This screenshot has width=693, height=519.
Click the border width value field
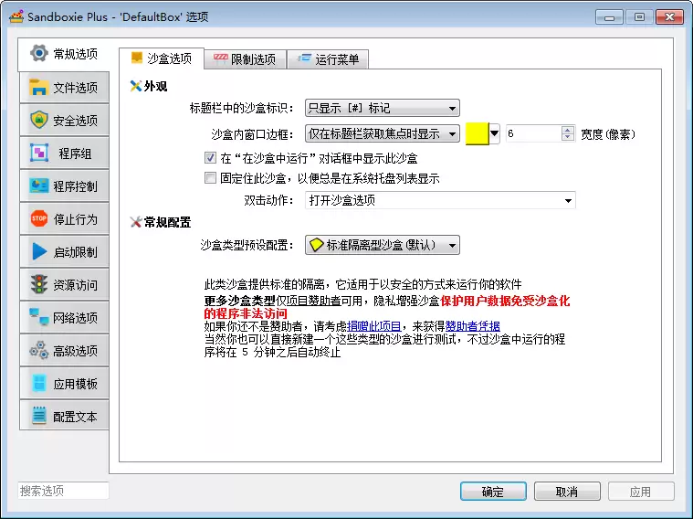point(534,133)
